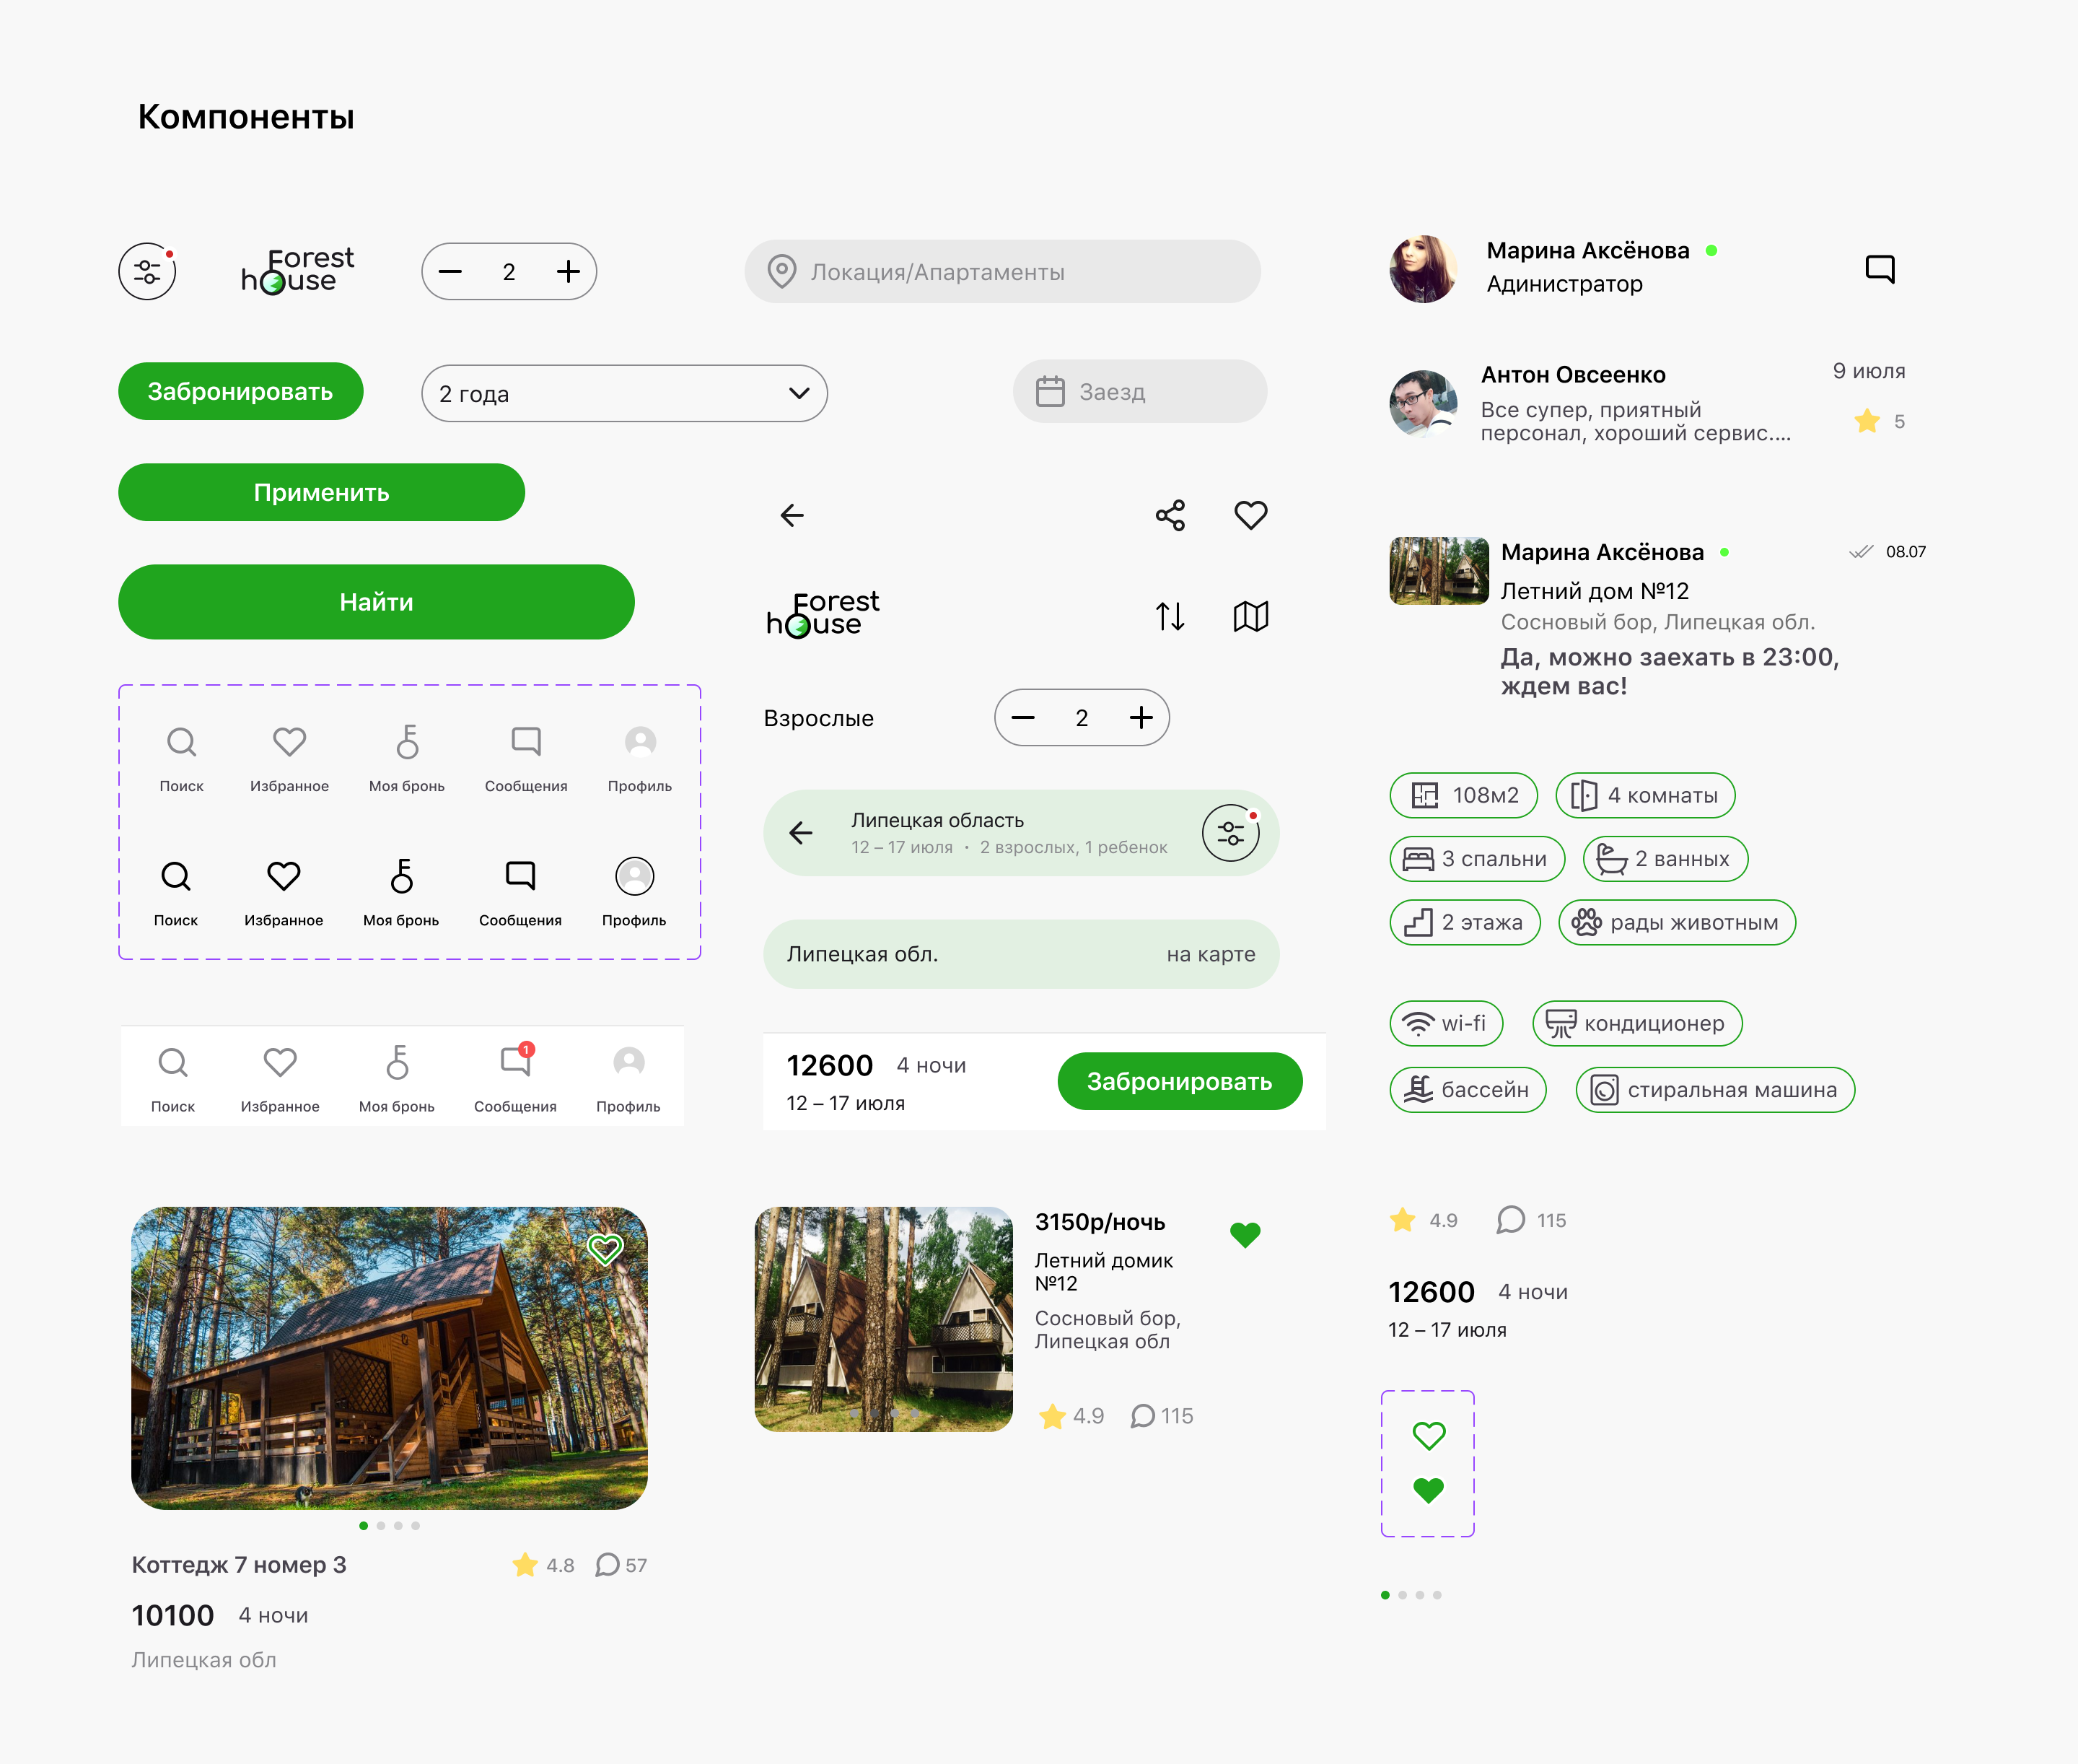
Task: Click the share icon
Action: (1170, 515)
